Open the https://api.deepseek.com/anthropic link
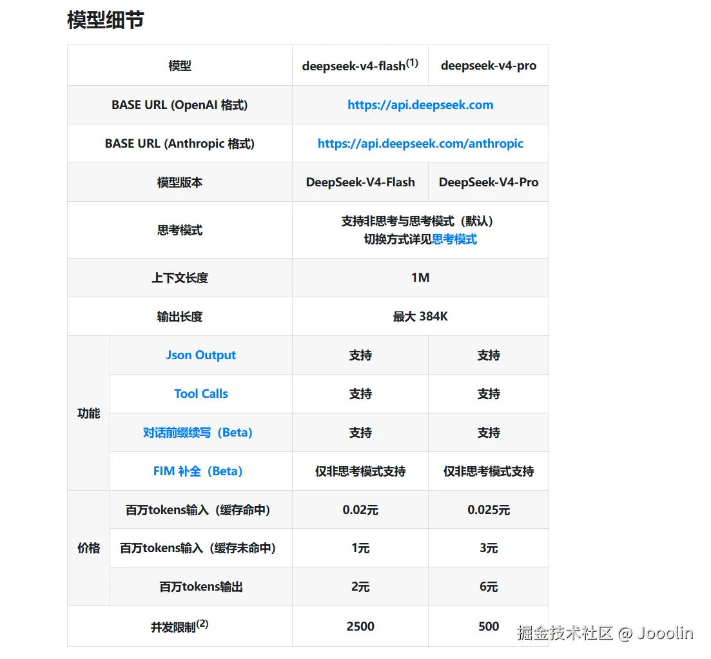Screen dimensions: 711x659 420,143
